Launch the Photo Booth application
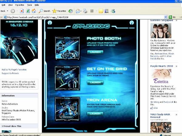 tap(95, 52)
